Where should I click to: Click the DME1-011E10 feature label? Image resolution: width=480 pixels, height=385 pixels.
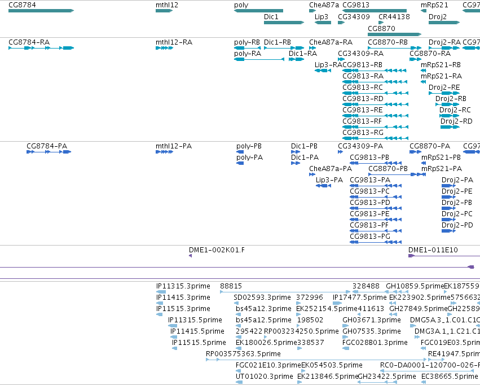coord(433,250)
